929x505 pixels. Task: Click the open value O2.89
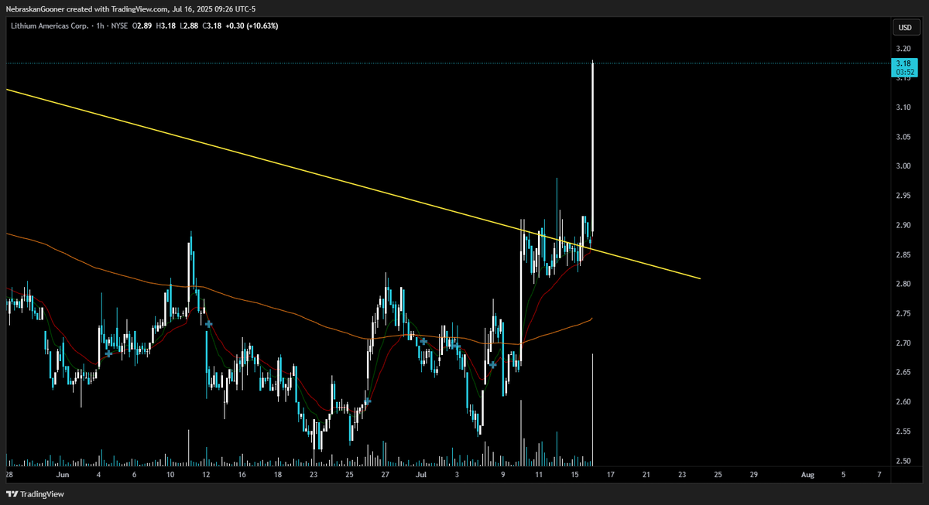[x=141, y=26]
